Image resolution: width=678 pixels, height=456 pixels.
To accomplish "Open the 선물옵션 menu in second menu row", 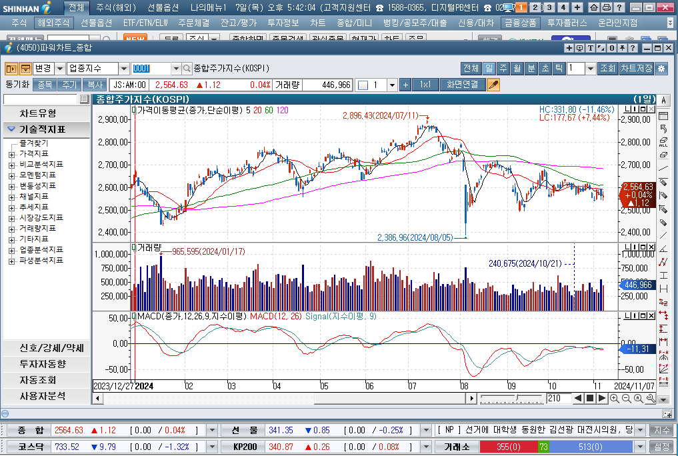I will click(97, 23).
